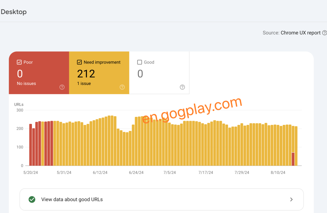Click help icon beside Chrome UX report
Screen dimensions: 327x213
[x=324, y=33]
